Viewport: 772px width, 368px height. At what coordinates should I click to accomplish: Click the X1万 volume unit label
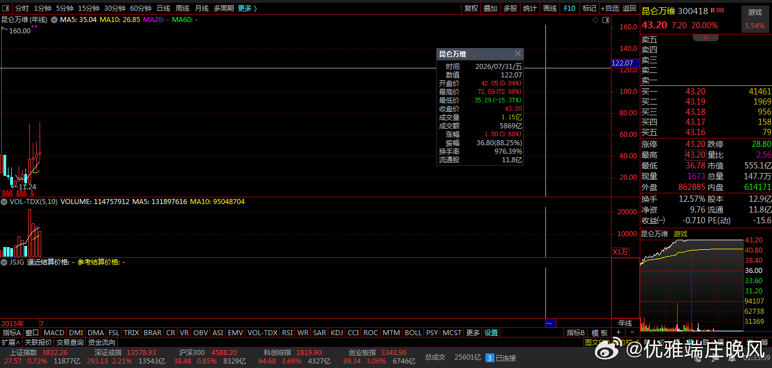[x=621, y=252]
